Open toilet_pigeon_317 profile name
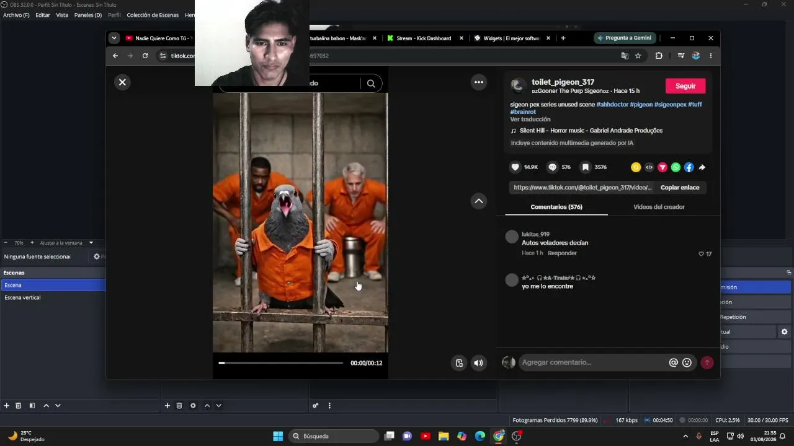This screenshot has height=446, width=794. 563,82
